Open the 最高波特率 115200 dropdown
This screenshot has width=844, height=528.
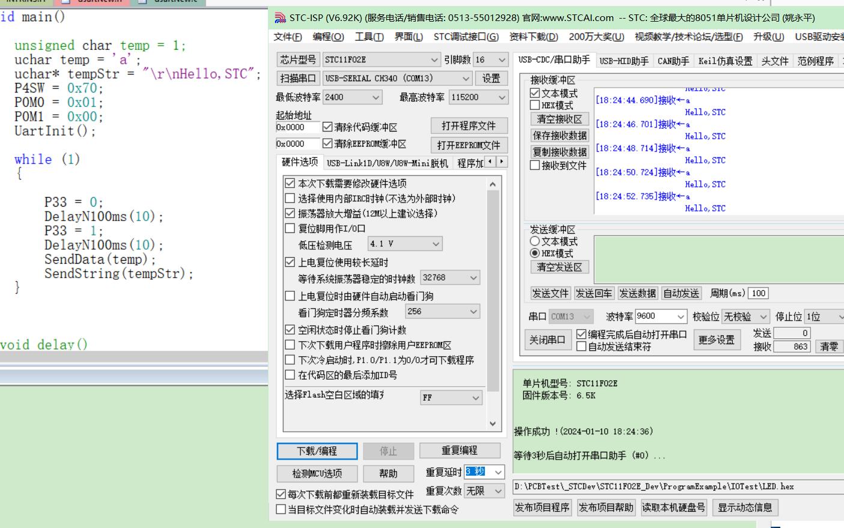[x=479, y=97]
